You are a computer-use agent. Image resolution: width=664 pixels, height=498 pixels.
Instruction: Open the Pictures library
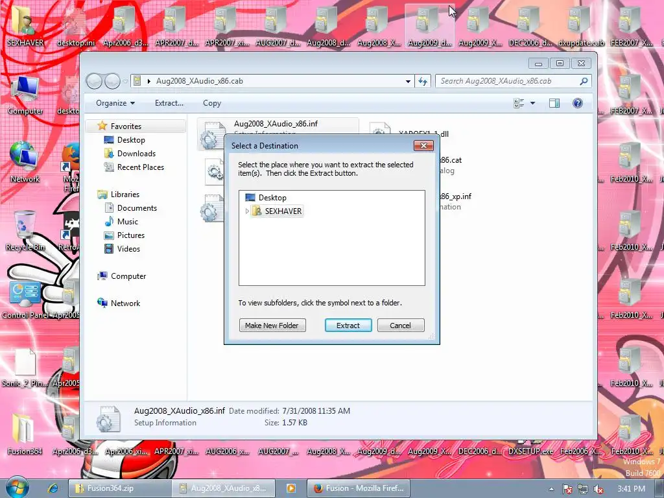(130, 235)
